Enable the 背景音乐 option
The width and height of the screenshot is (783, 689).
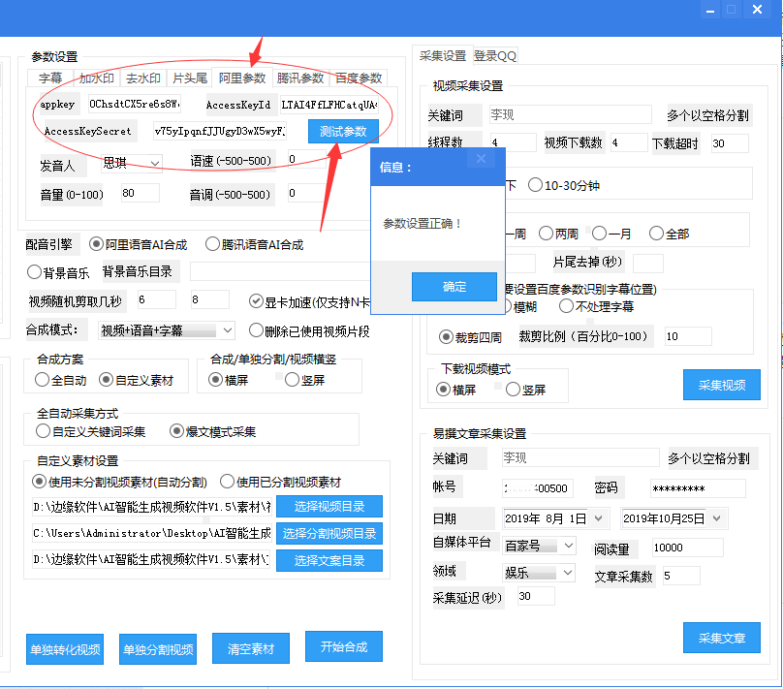58,272
